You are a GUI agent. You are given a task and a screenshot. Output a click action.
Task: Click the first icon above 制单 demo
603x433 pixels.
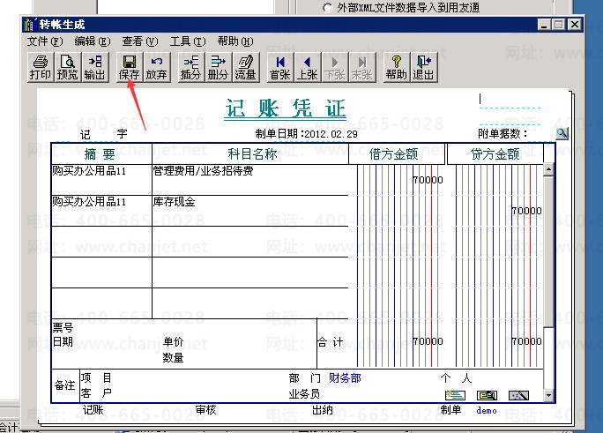tap(455, 395)
